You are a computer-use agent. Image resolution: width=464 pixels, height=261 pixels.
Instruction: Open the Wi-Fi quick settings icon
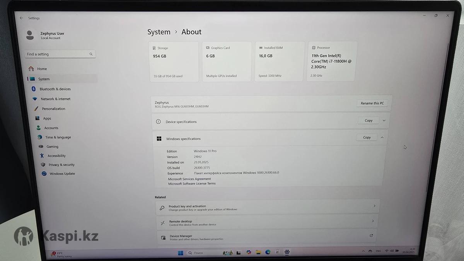386,251
